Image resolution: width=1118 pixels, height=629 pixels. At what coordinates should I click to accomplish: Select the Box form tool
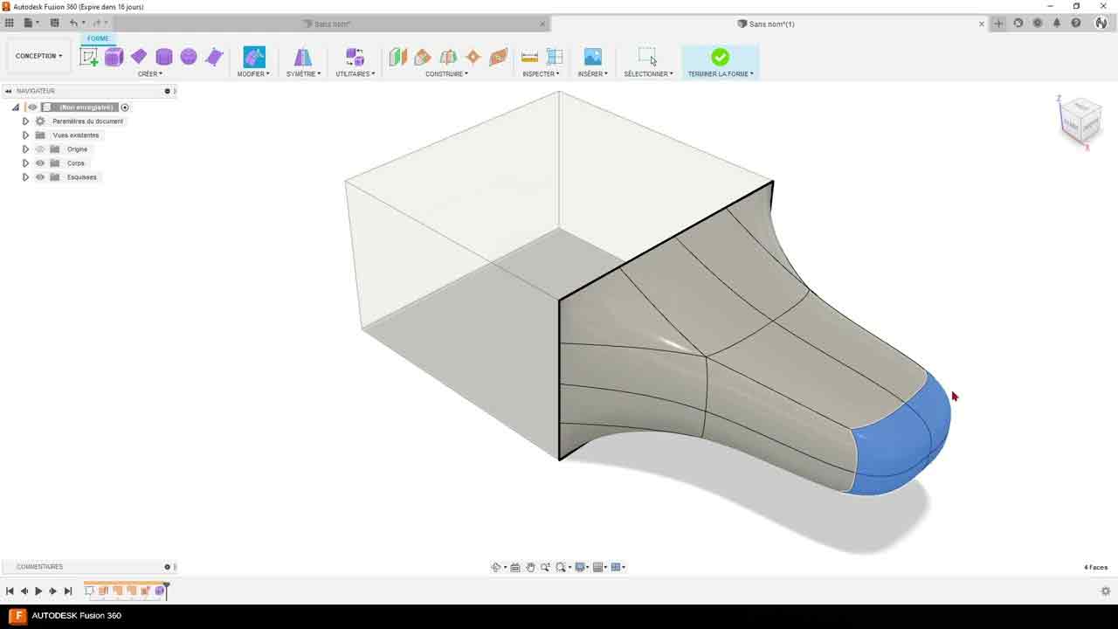pyautogui.click(x=114, y=57)
